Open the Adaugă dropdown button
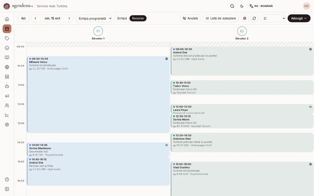 click(x=299, y=18)
